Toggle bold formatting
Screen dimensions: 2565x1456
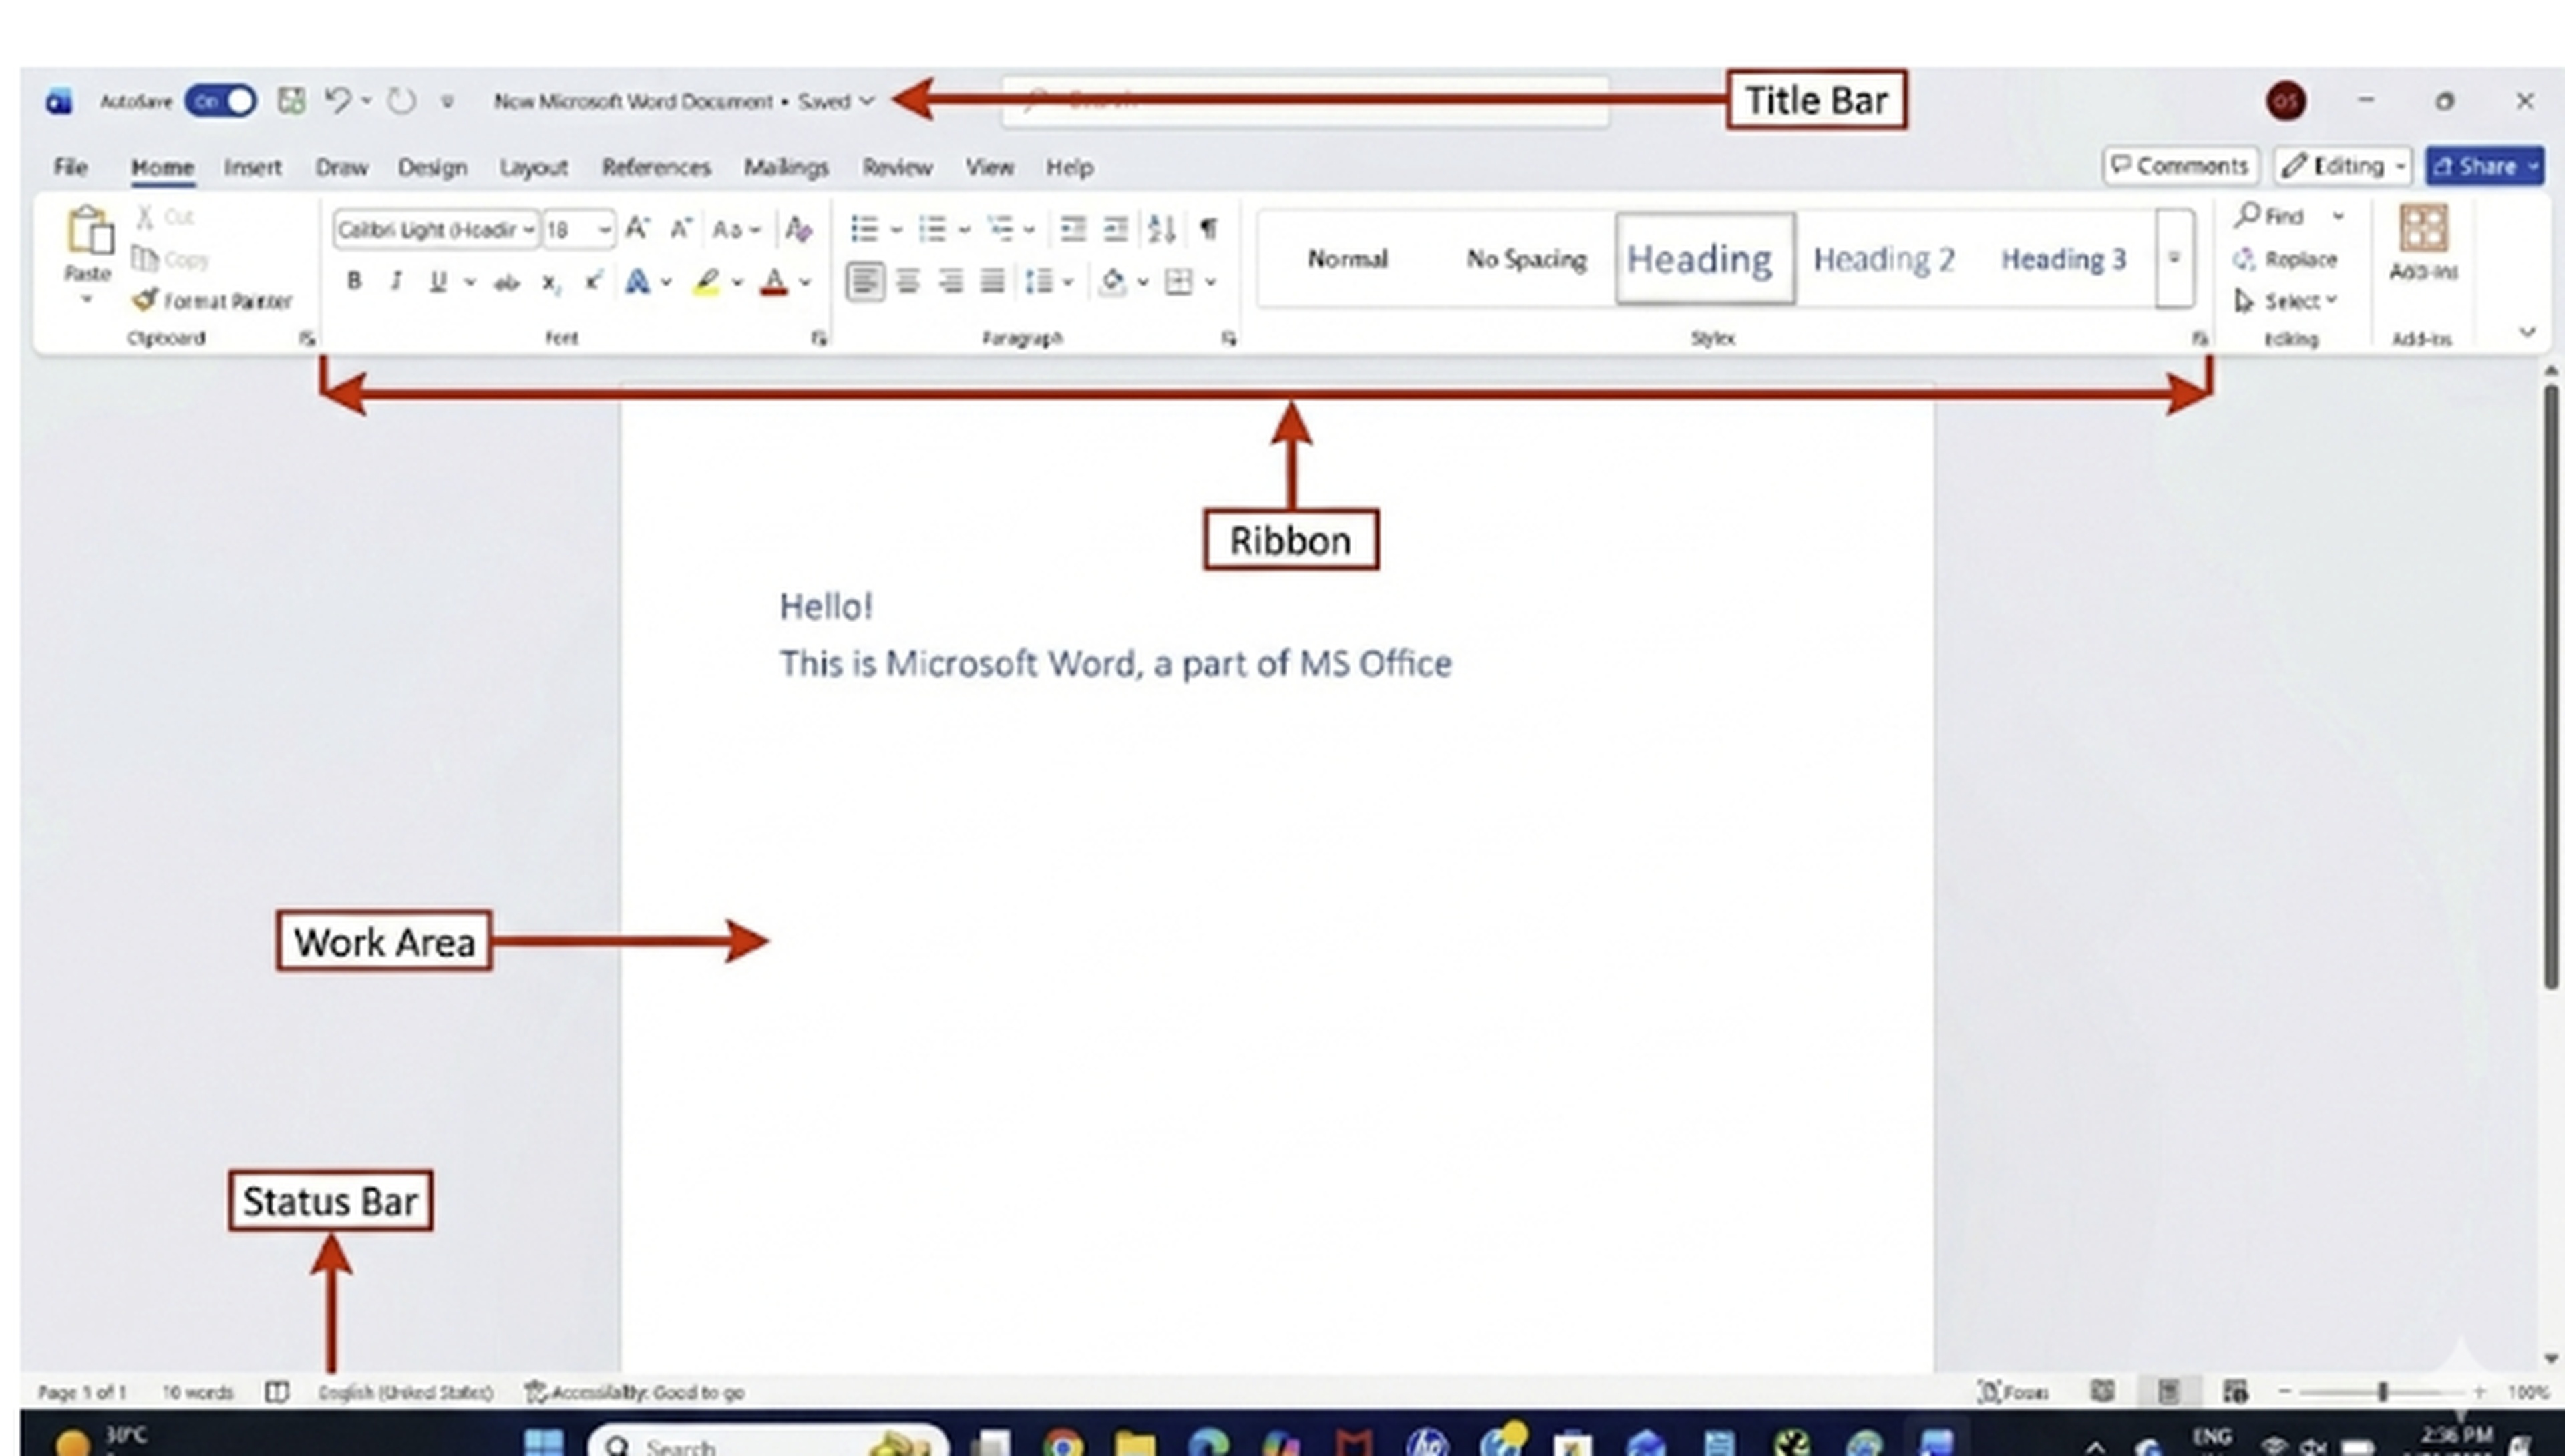(x=353, y=282)
